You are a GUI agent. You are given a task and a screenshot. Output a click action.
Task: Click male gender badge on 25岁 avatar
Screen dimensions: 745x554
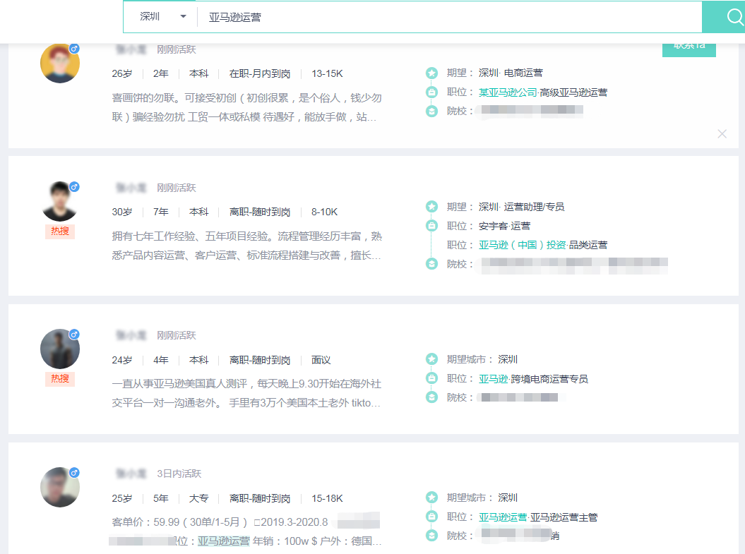point(74,472)
